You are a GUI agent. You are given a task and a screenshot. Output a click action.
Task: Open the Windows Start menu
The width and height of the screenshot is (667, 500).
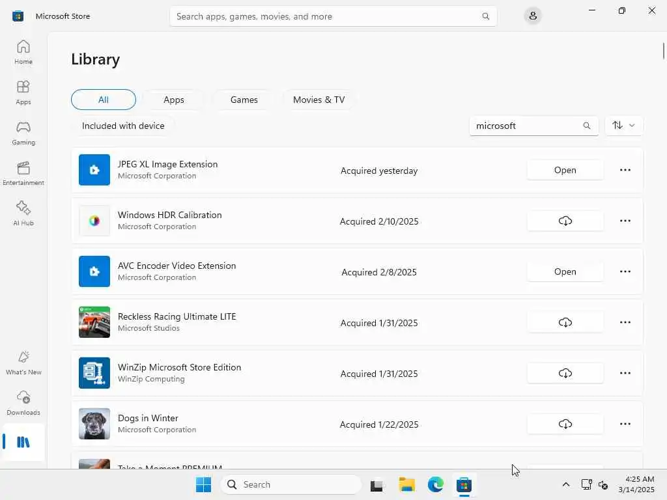point(203,484)
